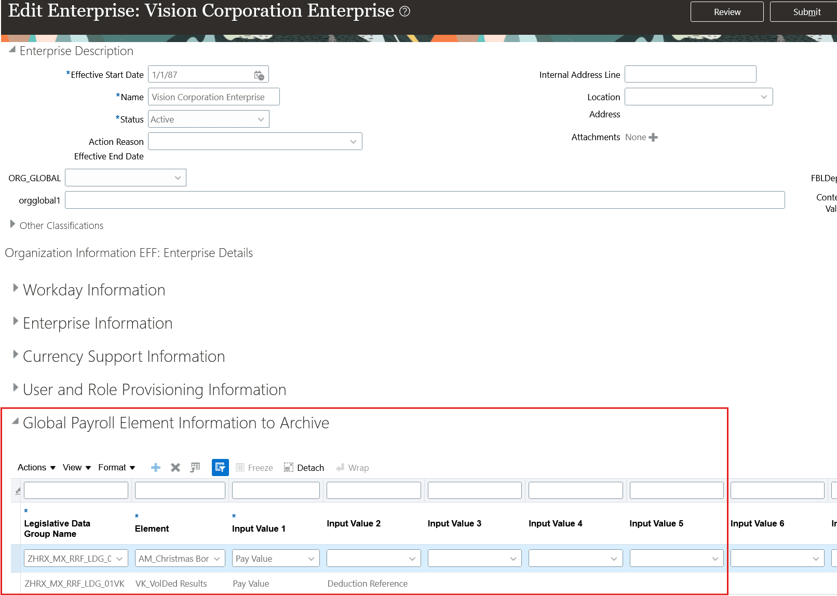
Task: Click the Review button
Action: click(727, 12)
